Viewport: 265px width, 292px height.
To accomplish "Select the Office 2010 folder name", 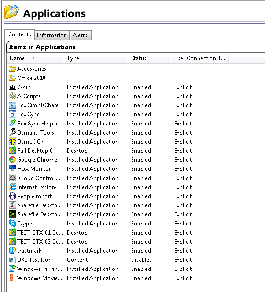I will tap(31, 78).
